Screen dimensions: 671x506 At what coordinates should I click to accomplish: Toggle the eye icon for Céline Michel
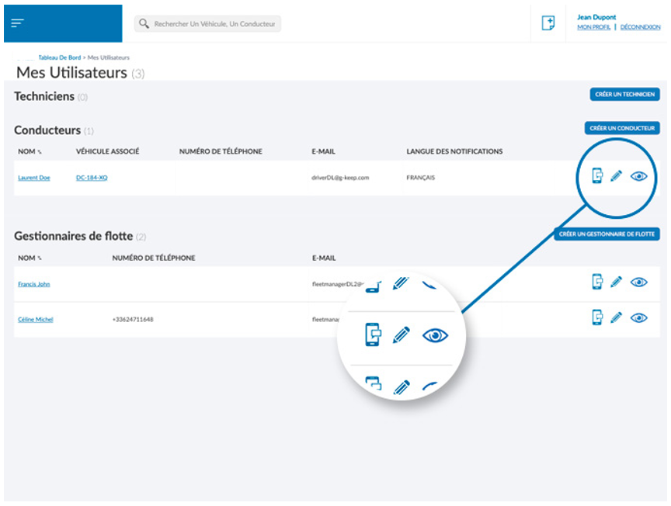638,317
